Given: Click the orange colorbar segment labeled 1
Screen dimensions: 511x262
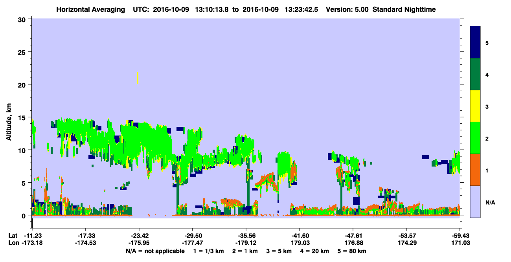Looking at the screenshot, I should 475,170.
